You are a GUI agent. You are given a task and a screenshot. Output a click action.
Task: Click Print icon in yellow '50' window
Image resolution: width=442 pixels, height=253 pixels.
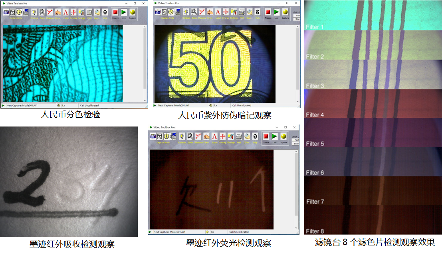pos(242,12)
